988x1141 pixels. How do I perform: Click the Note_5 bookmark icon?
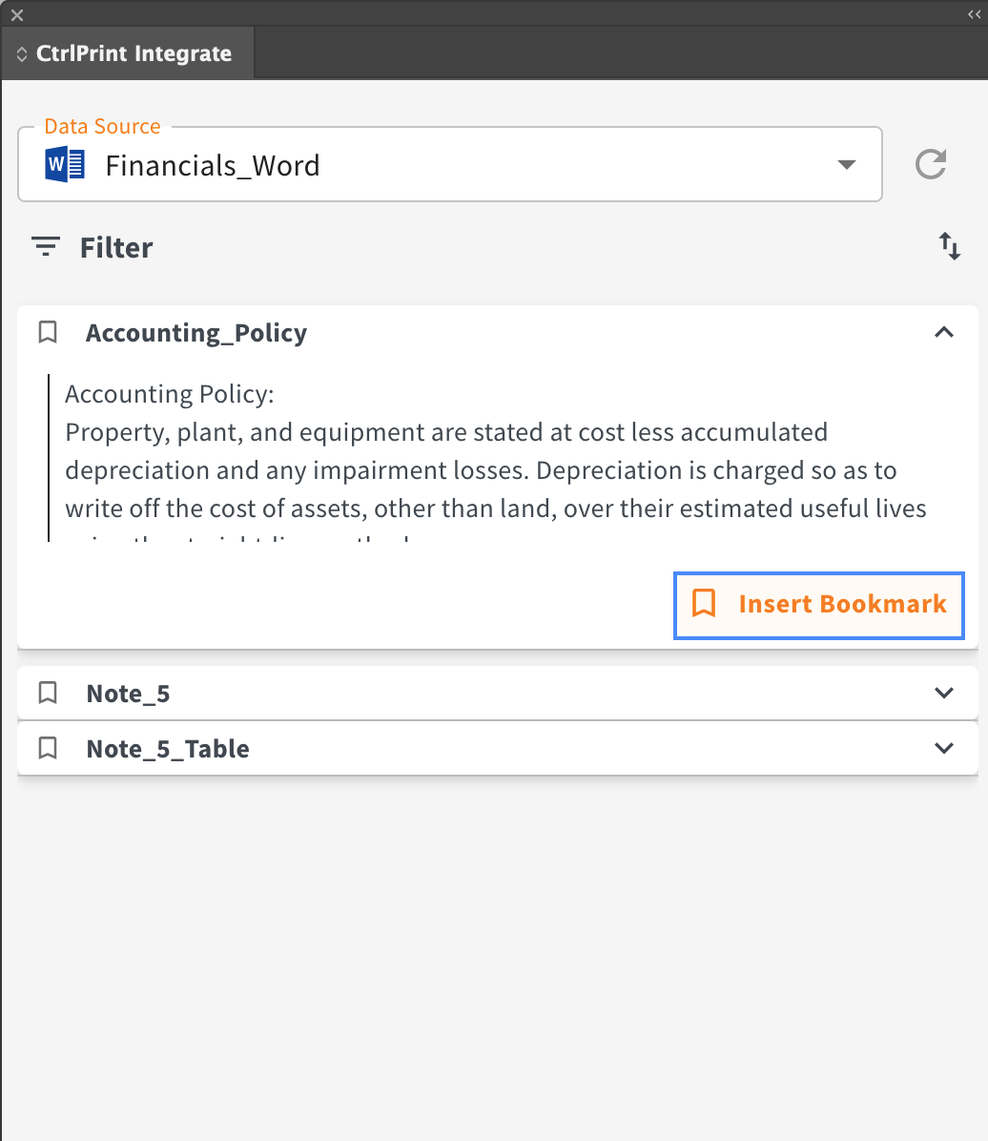(x=48, y=693)
